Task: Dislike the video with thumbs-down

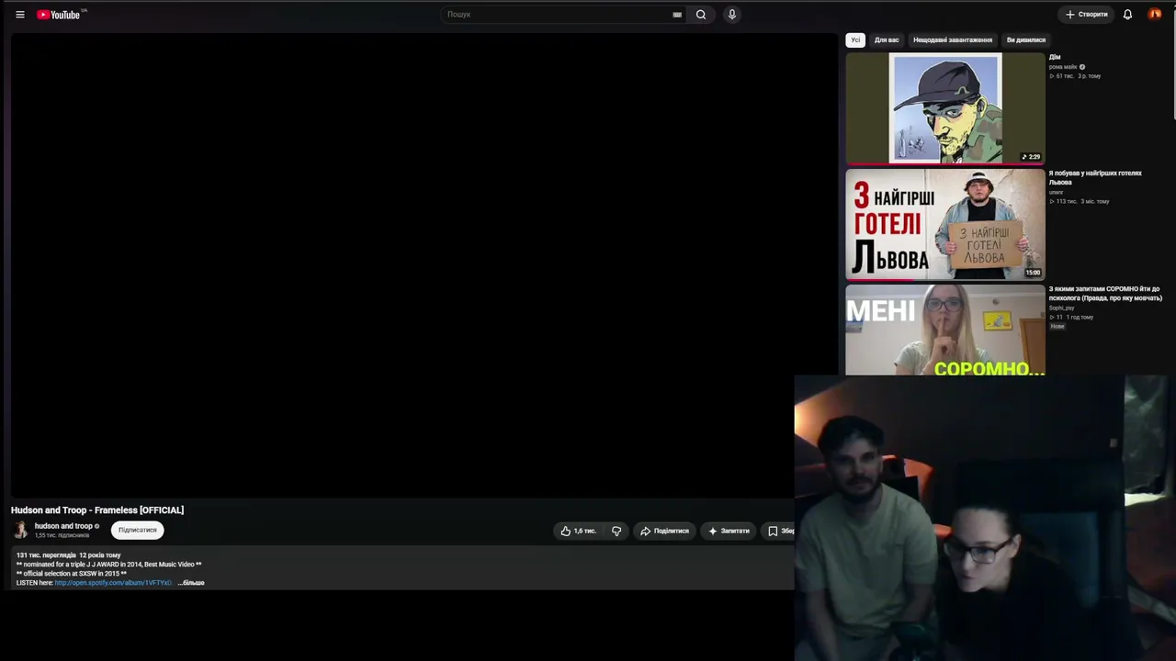Action: click(x=616, y=531)
